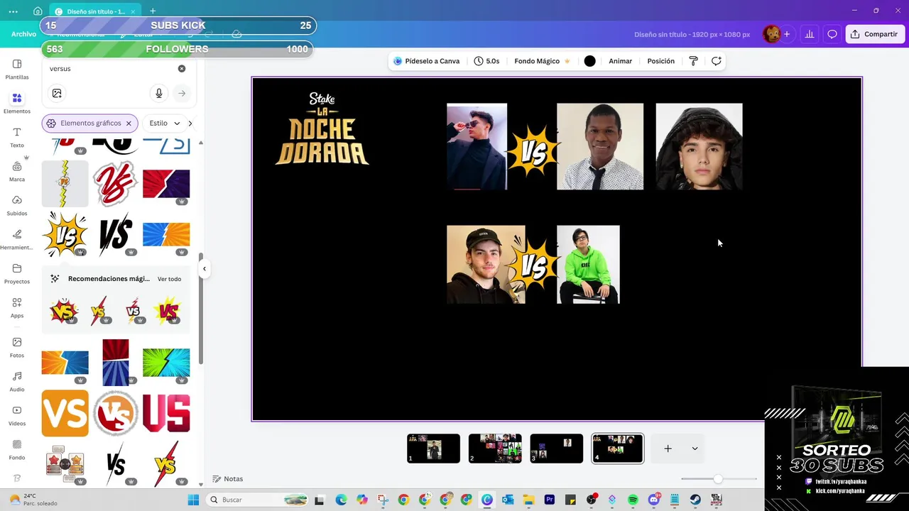The image size is (909, 511).
Task: Clear the 'versus' search text
Action: 182,69
